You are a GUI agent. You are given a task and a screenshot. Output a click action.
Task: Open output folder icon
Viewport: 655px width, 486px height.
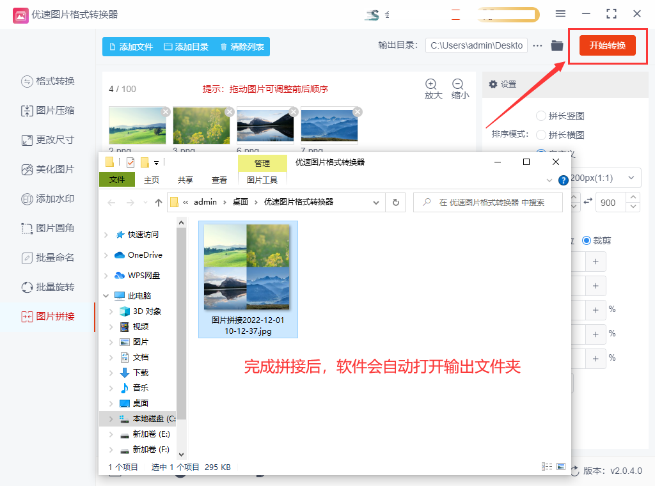(557, 45)
